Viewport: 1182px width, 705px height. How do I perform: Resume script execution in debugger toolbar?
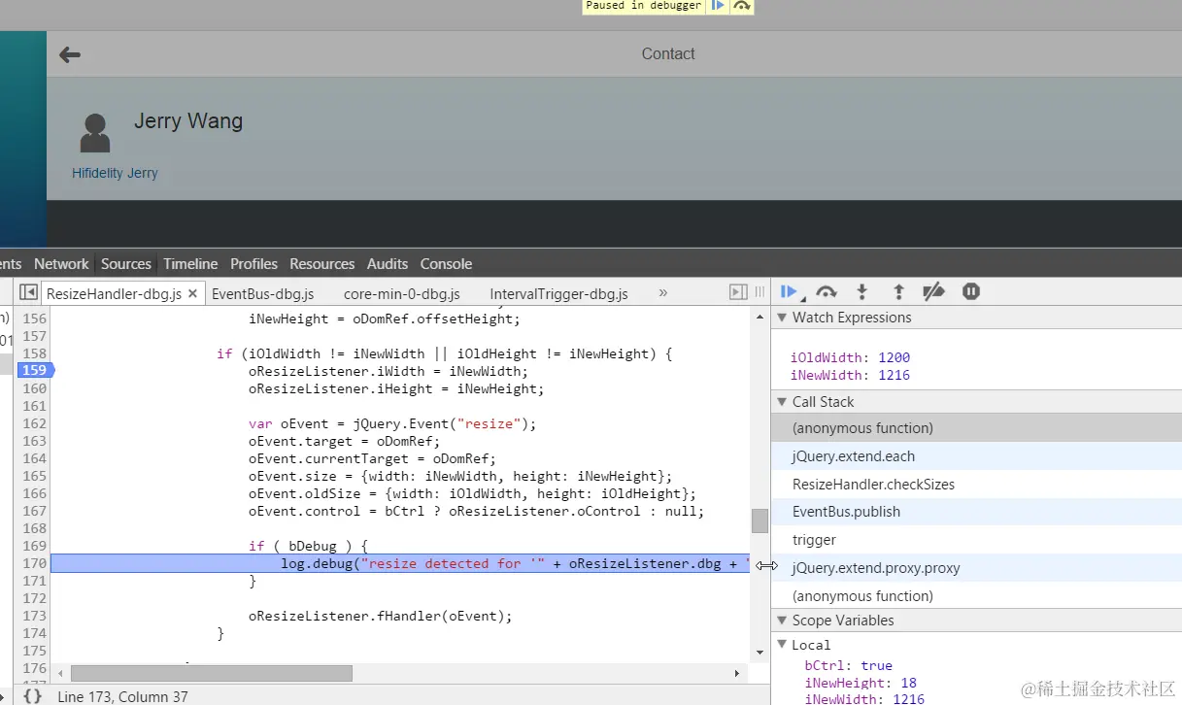tap(789, 291)
